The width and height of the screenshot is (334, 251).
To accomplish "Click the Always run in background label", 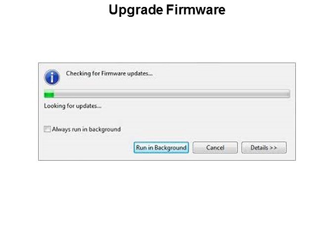I will coord(86,129).
